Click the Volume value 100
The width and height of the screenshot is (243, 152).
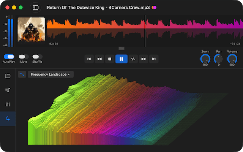pyautogui.click(x=232, y=65)
